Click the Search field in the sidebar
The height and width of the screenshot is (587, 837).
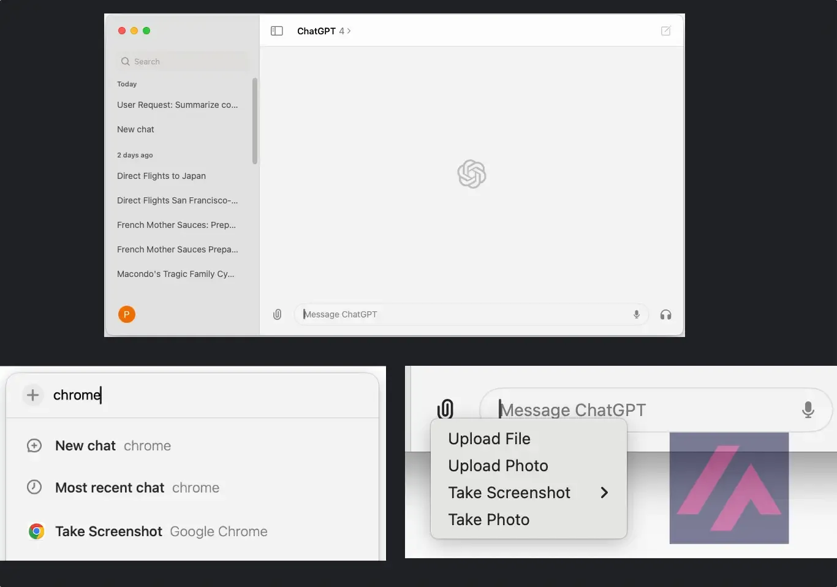coord(183,61)
